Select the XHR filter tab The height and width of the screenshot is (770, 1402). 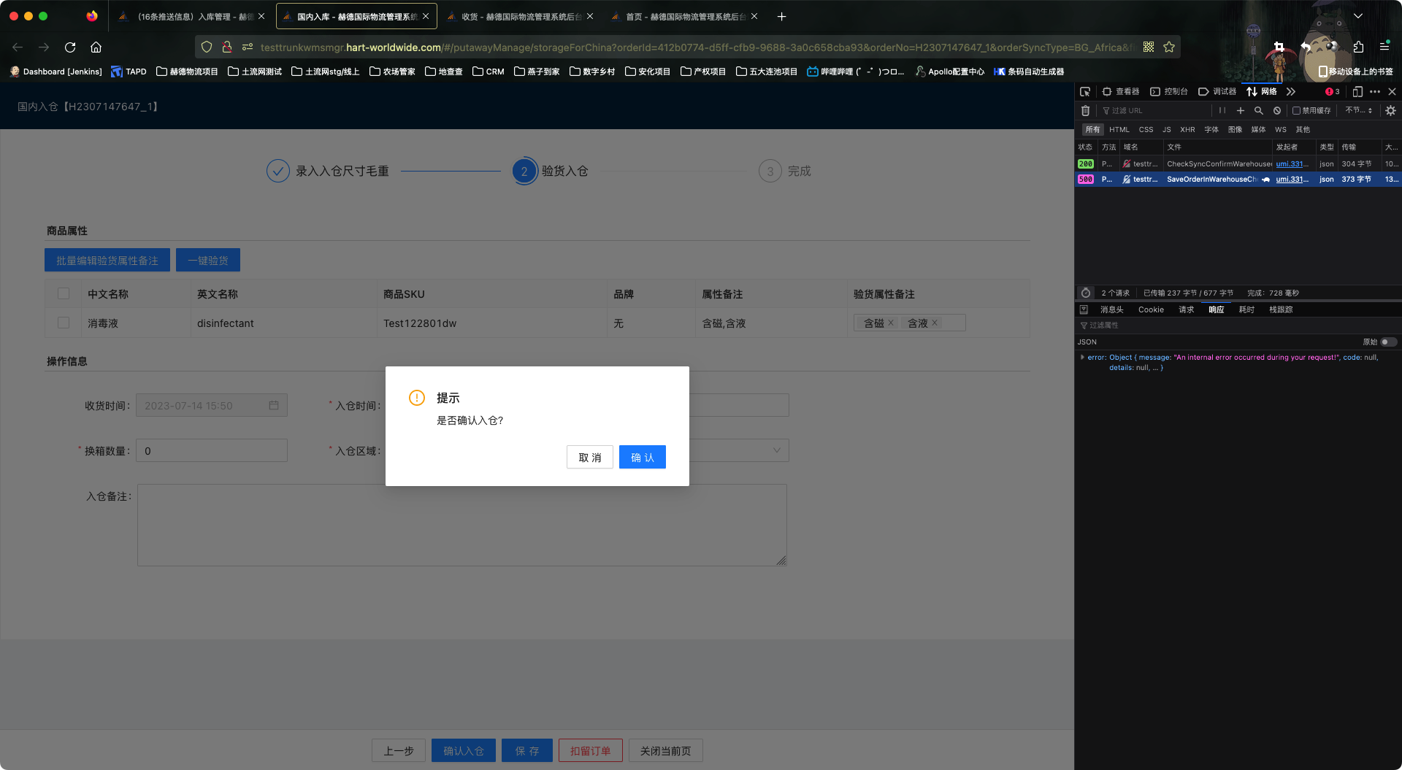pyautogui.click(x=1187, y=129)
